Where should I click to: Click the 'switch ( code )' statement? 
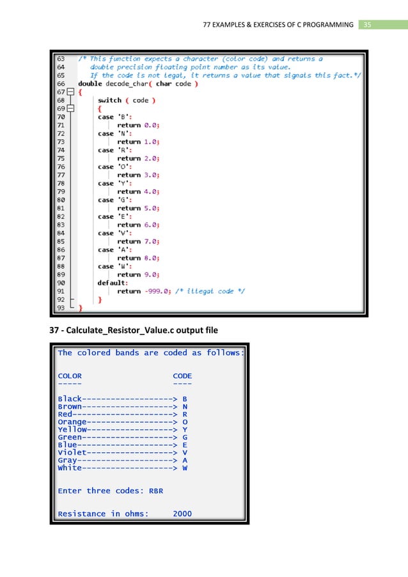pos(127,100)
